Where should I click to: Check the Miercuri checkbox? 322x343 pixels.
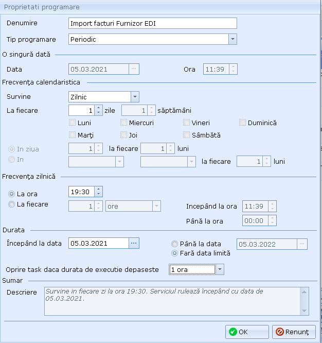(123, 123)
